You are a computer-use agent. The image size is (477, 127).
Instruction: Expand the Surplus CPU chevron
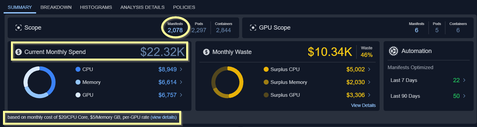click(369, 69)
